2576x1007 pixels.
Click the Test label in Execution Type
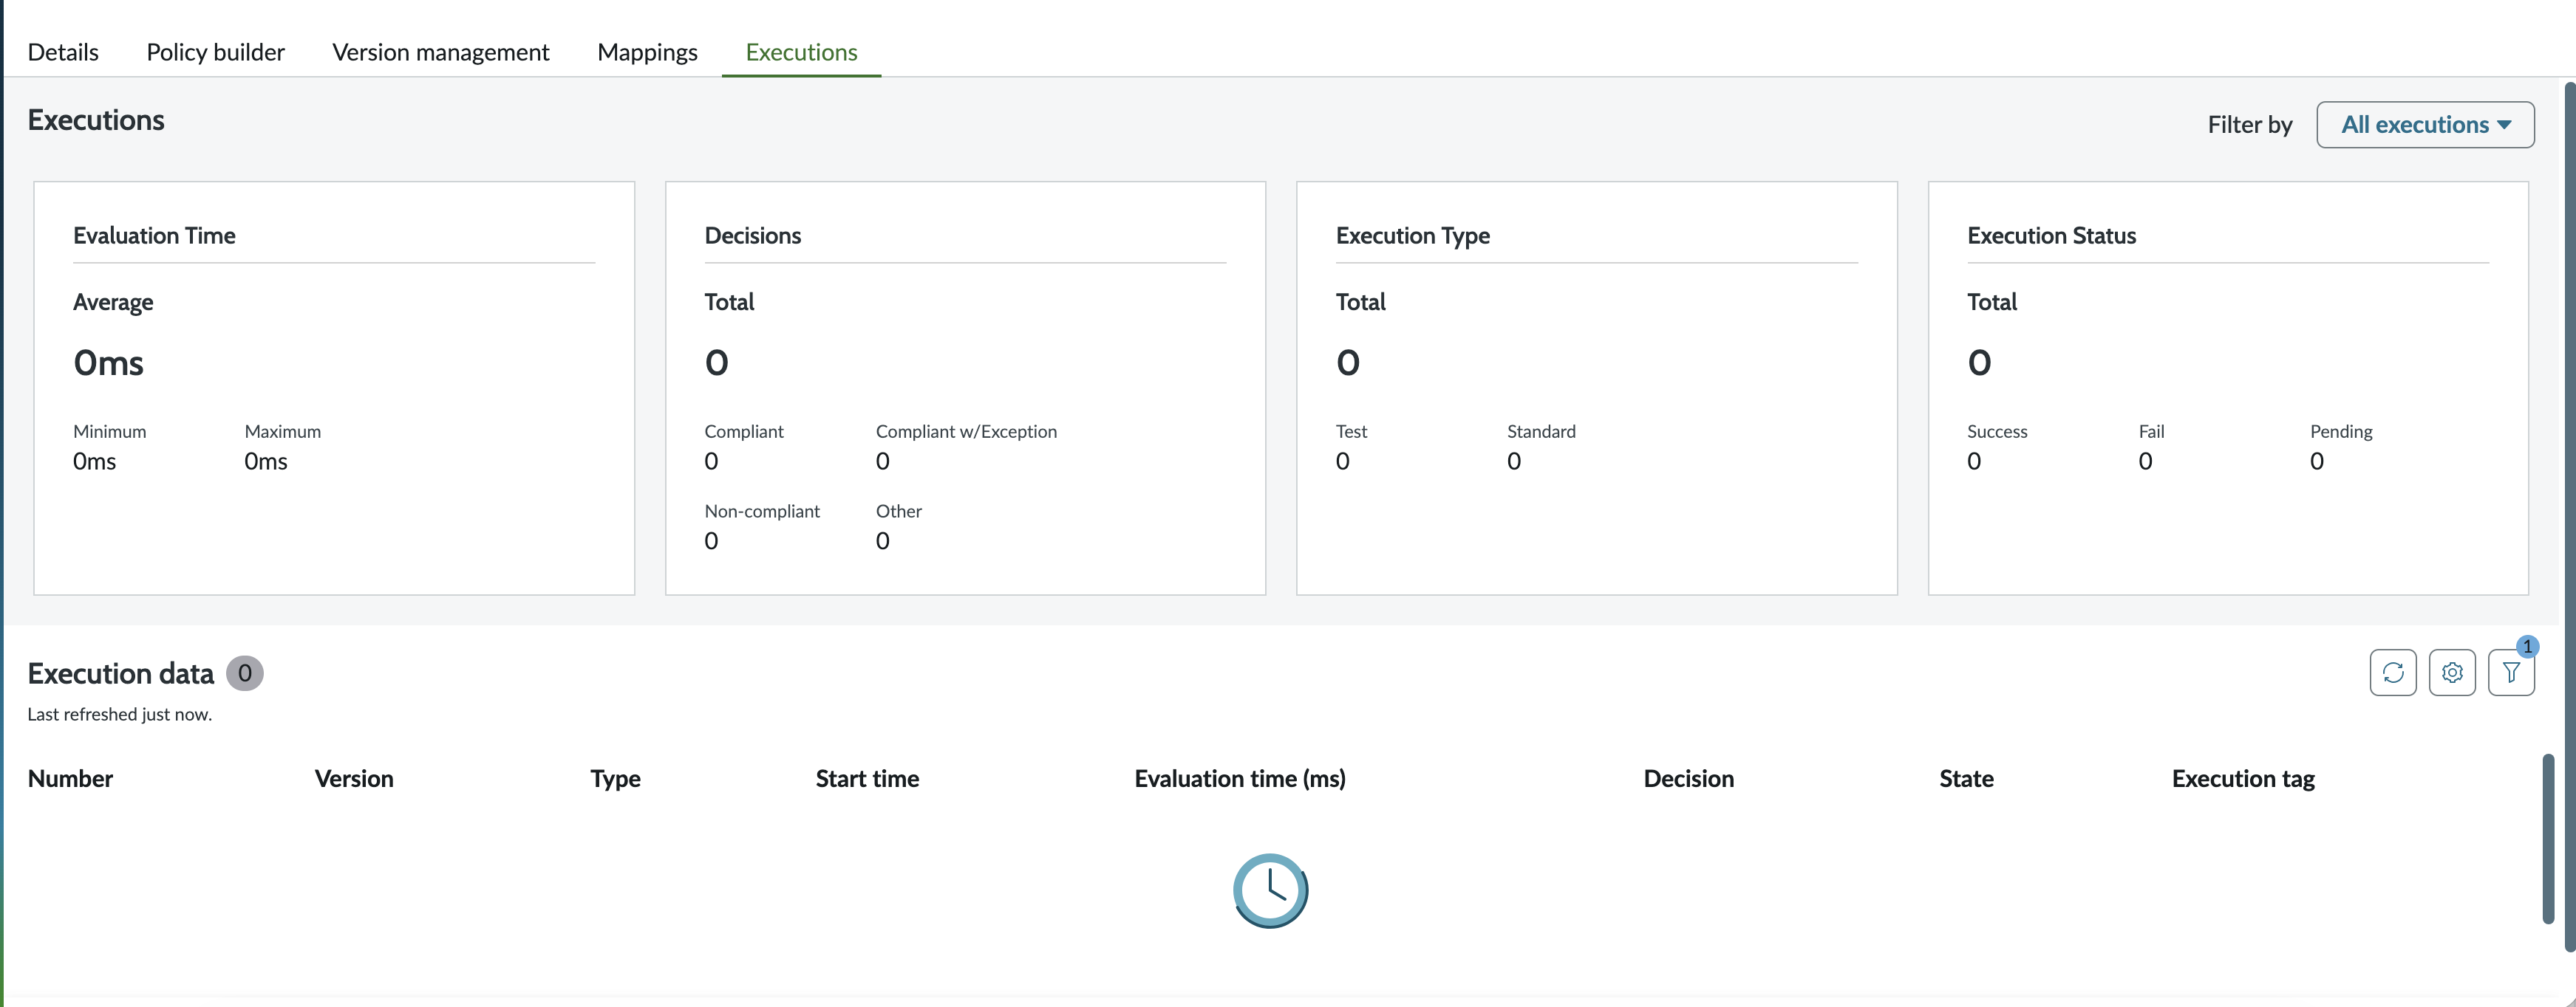click(1351, 432)
